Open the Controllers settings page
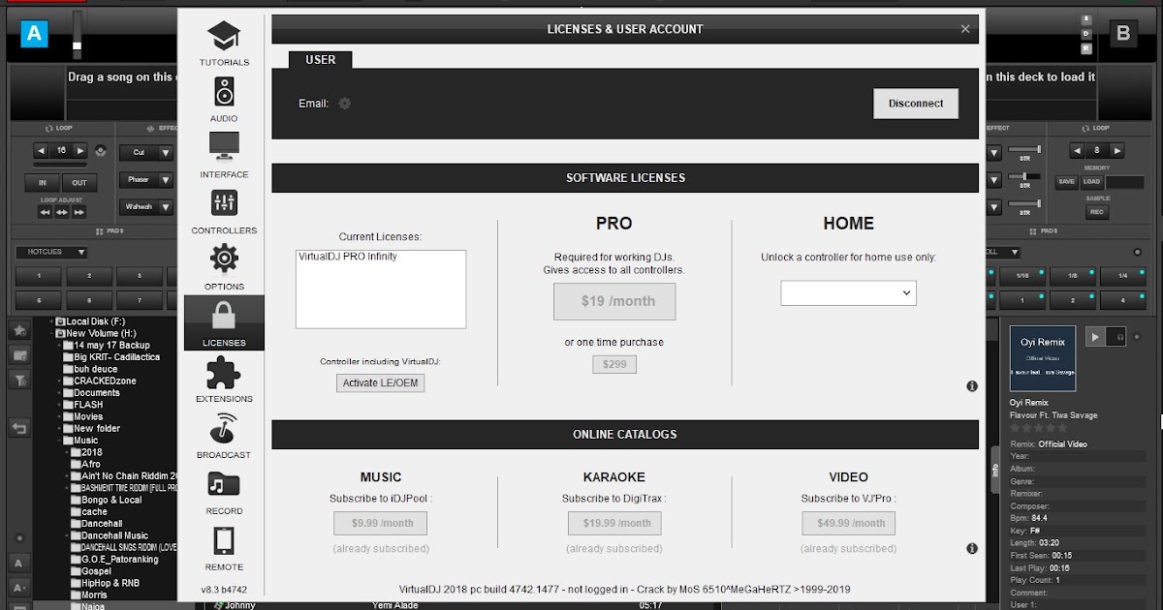This screenshot has height=610, width=1163. (224, 212)
